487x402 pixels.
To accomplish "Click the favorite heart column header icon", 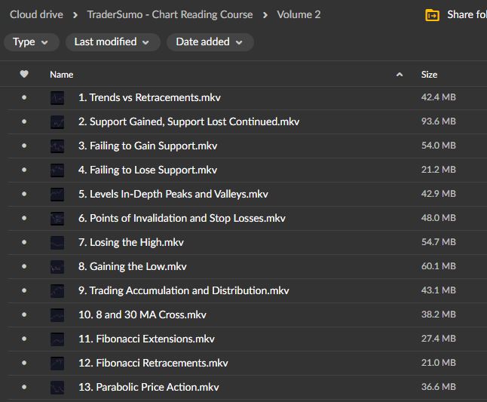I will point(24,74).
